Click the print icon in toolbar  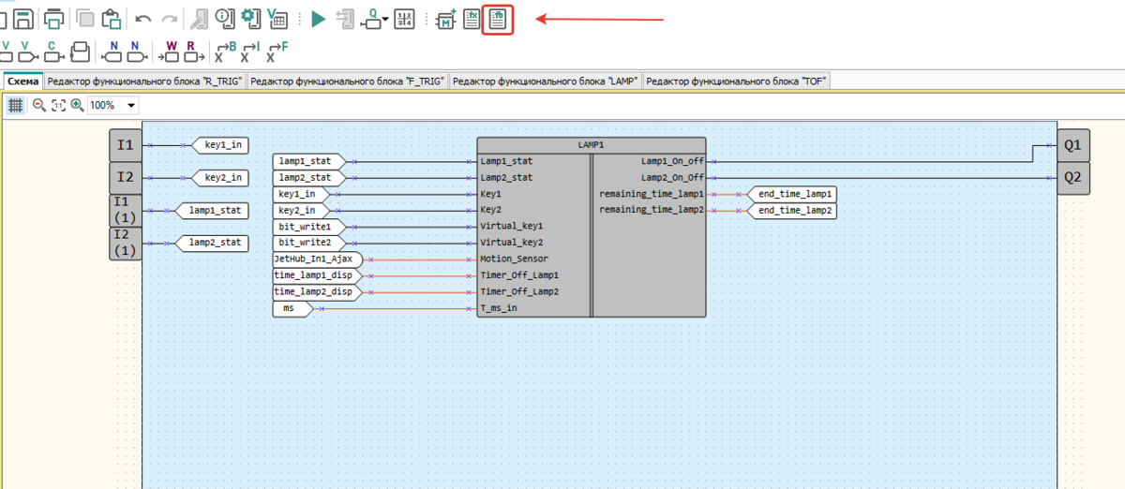pyautogui.click(x=54, y=19)
